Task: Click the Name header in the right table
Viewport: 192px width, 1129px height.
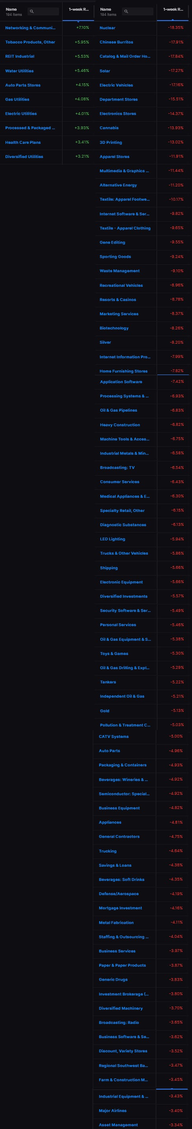Action: pyautogui.click(x=105, y=9)
